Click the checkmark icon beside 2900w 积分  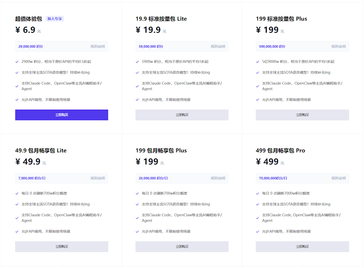click(x=17, y=62)
